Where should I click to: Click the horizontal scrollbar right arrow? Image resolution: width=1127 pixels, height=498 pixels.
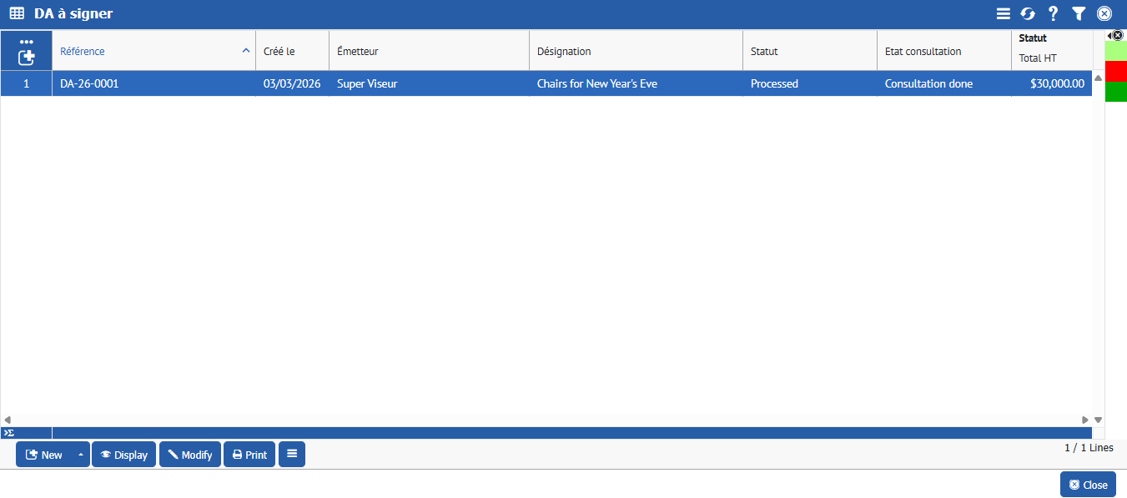point(1085,420)
